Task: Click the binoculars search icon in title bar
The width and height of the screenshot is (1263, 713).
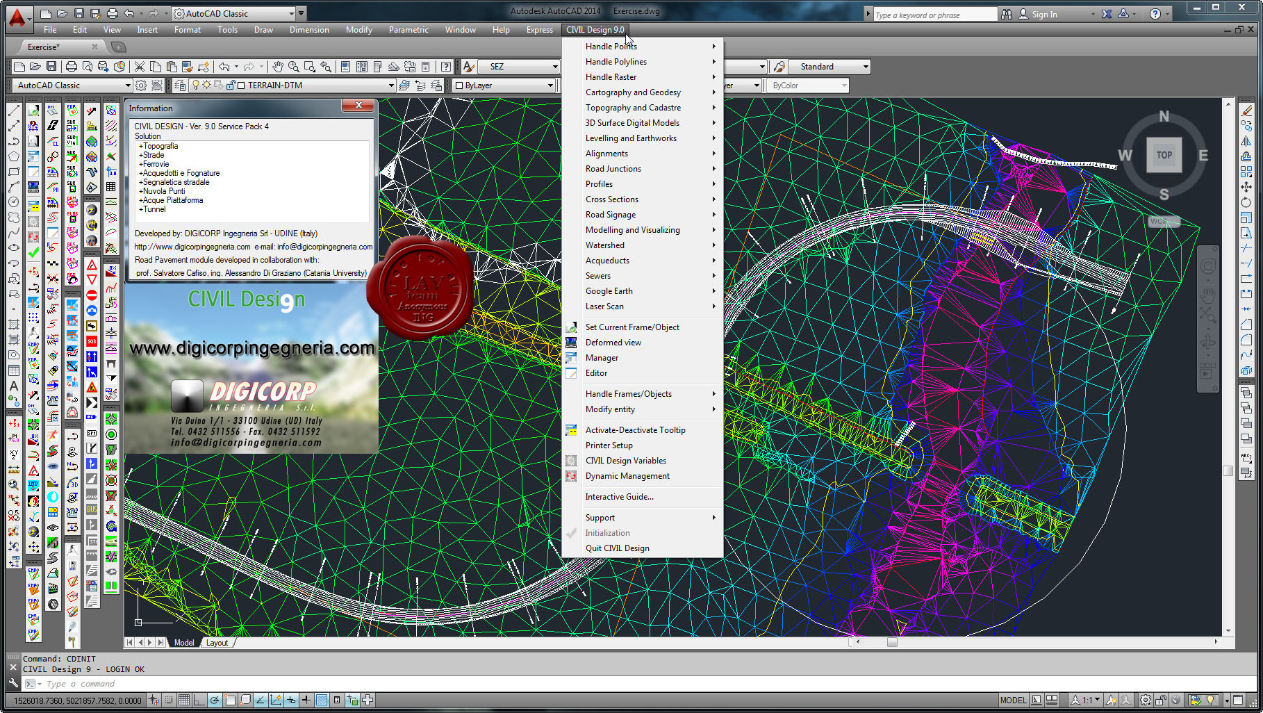Action: pyautogui.click(x=1007, y=14)
